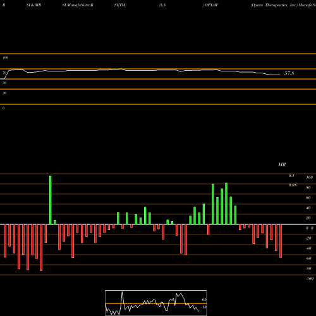
Task: Click the MR axis label -80
Action: [x=308, y=269]
